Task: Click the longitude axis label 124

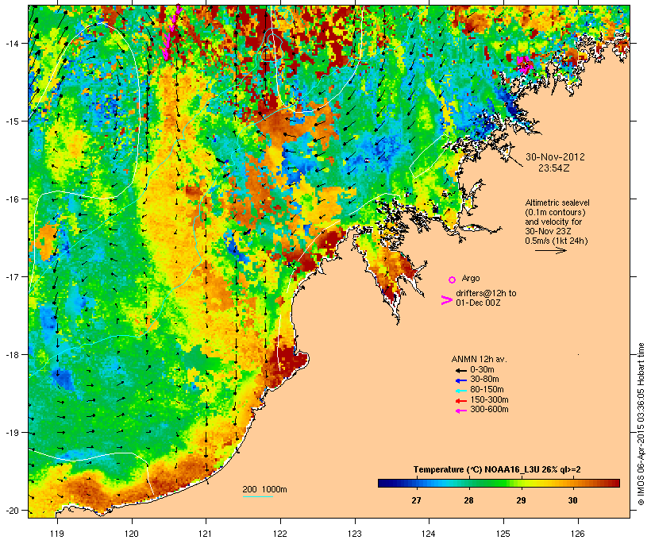Action: click(x=429, y=534)
